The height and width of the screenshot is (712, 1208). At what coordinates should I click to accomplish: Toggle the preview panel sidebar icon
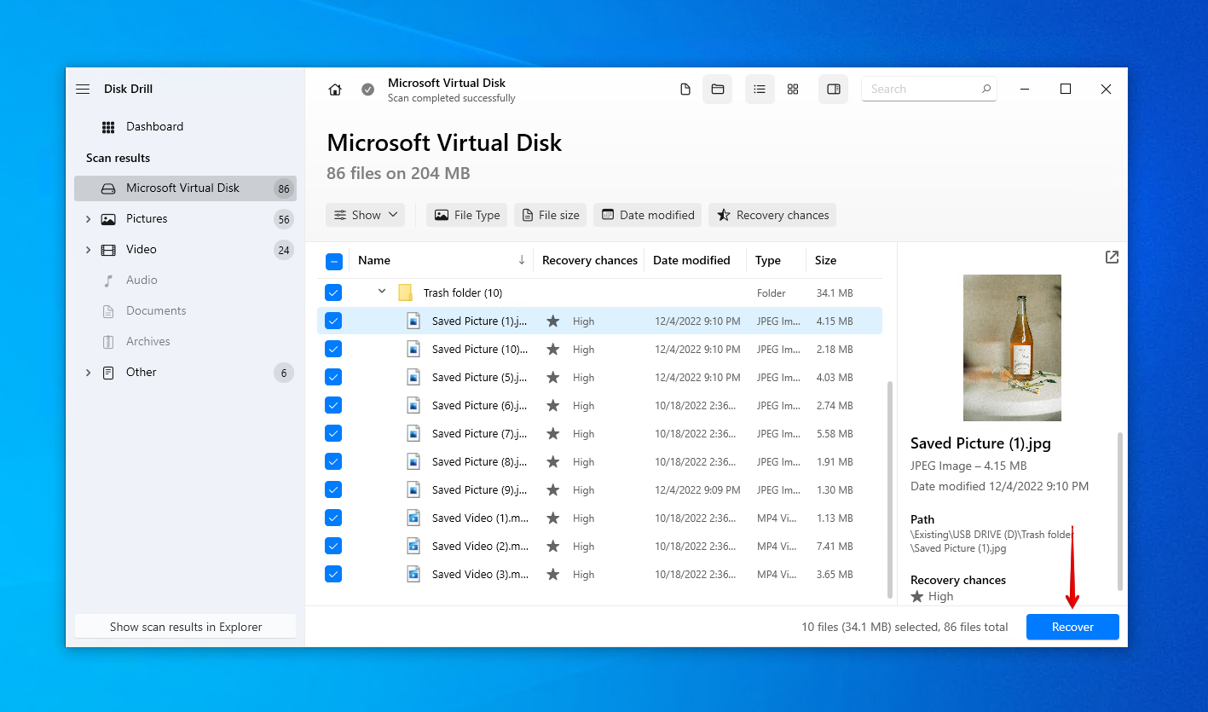tap(833, 89)
